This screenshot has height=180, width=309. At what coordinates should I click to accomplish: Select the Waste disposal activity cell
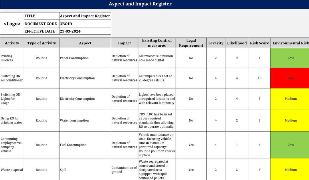pos(12,170)
